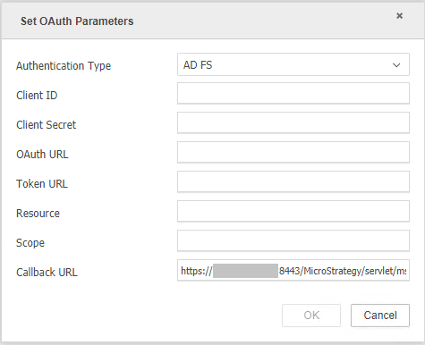Select the OAuth URL text box
The width and height of the screenshot is (425, 345).
tap(293, 152)
